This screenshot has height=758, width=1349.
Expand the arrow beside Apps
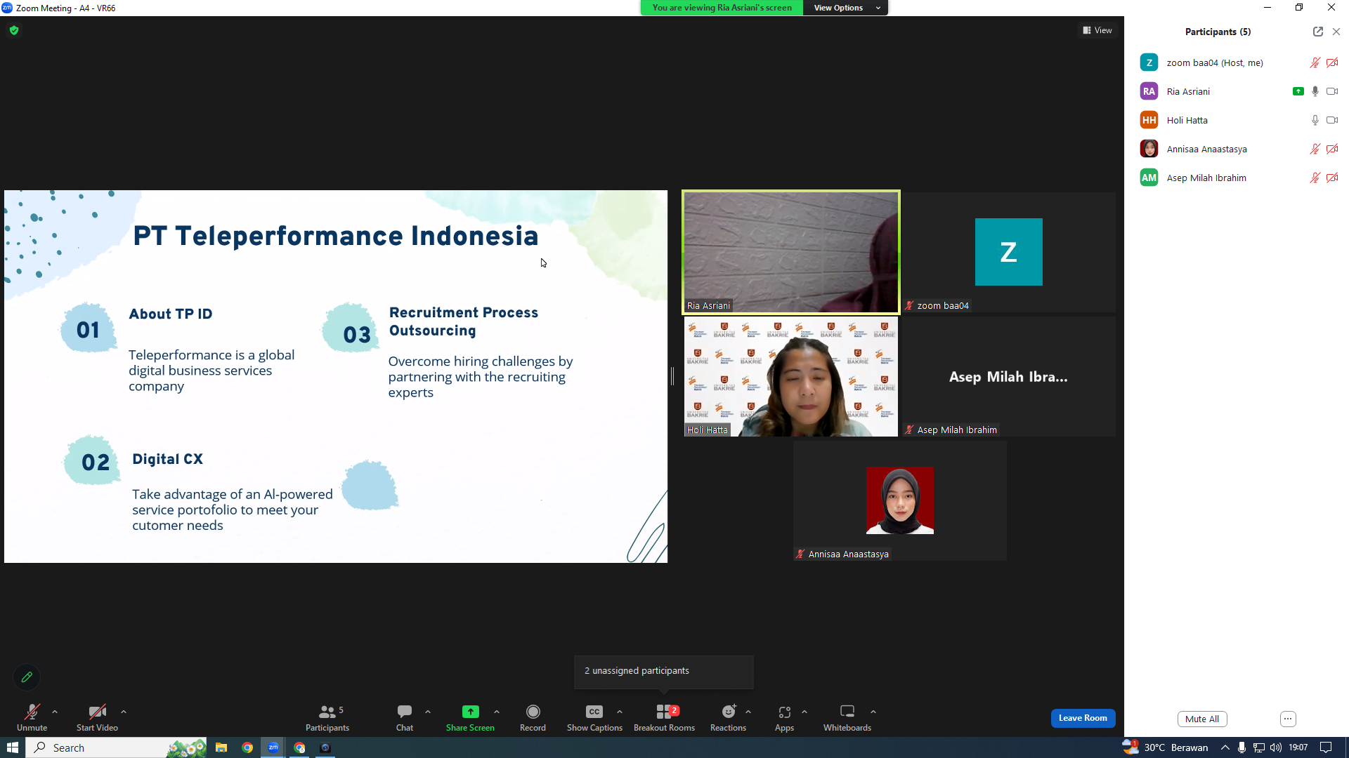804,712
